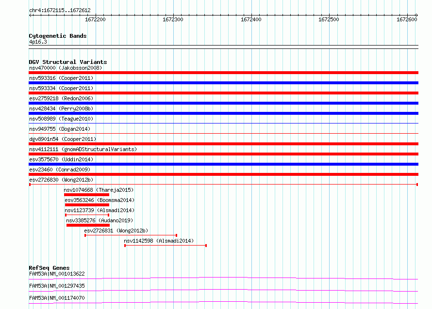This screenshot has height=309, width=432.
Task: Click the thin red line of esv2726831
Action: click(131, 235)
